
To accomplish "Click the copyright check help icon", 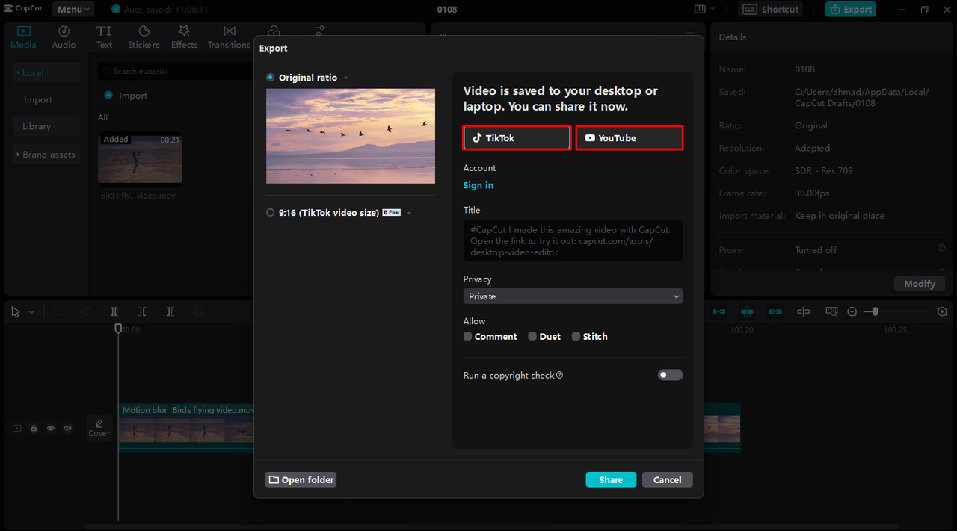I will tap(560, 376).
